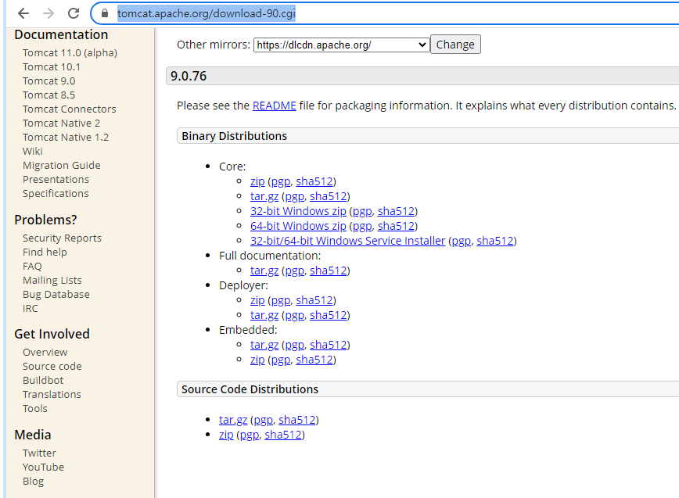Open Security Reports
Viewport: 679px width, 498px height.
[x=62, y=238]
